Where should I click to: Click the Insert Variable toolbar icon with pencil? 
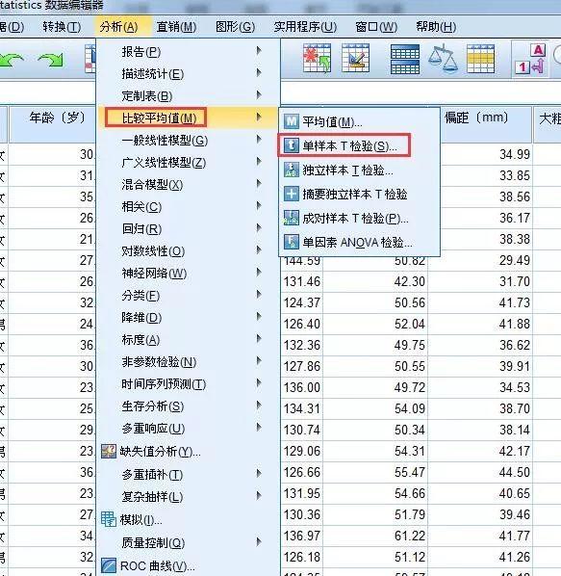[355, 58]
